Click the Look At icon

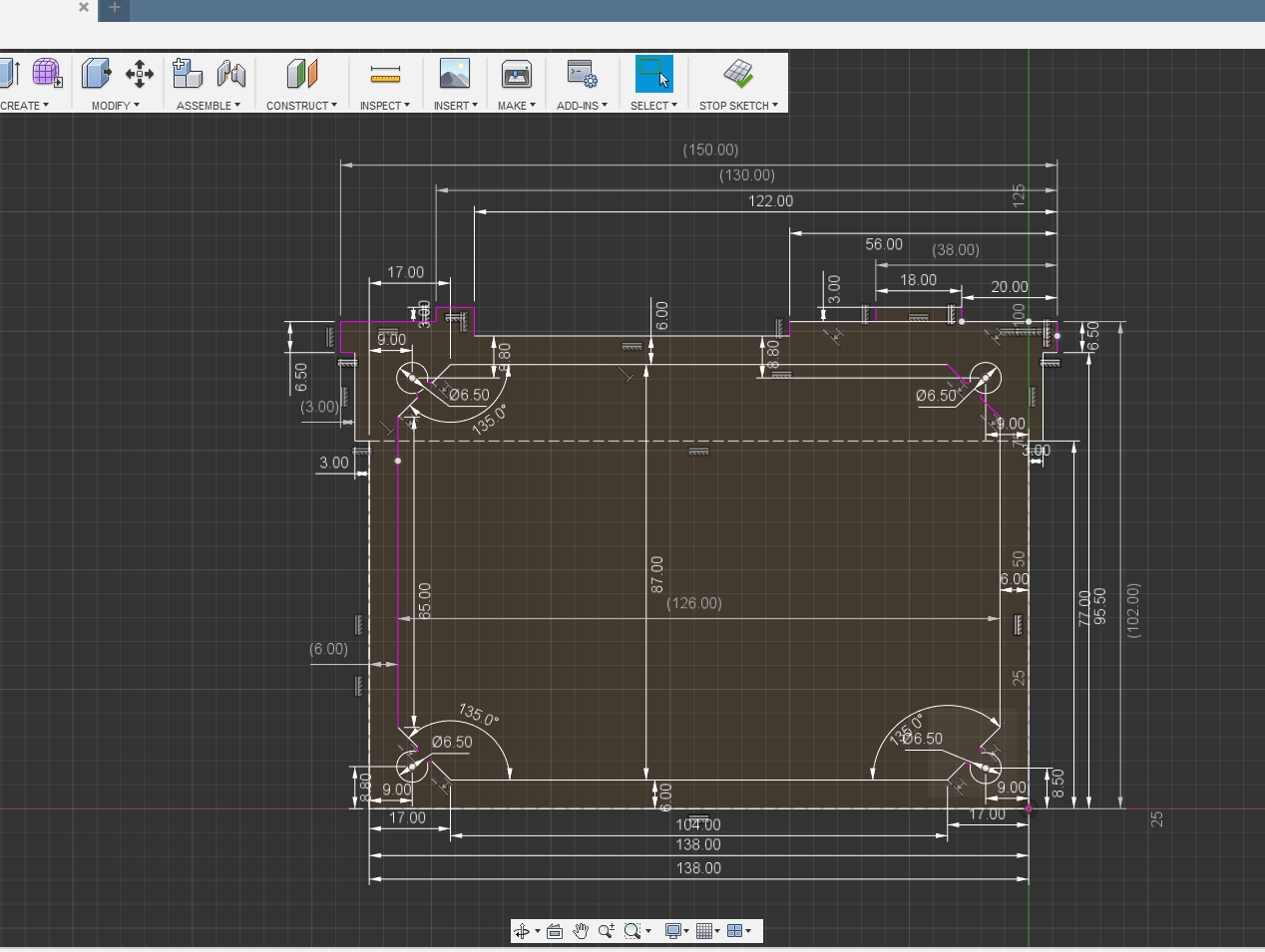coord(555,931)
